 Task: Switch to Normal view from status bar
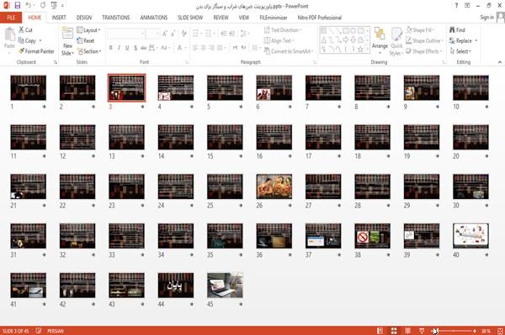(380, 331)
